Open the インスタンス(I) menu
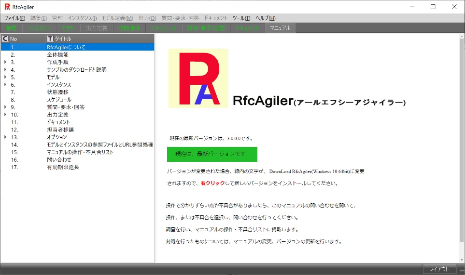This screenshot has width=465, height=275. pos(82,18)
